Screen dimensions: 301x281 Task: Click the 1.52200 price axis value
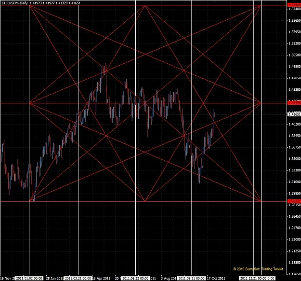(x=295, y=43)
